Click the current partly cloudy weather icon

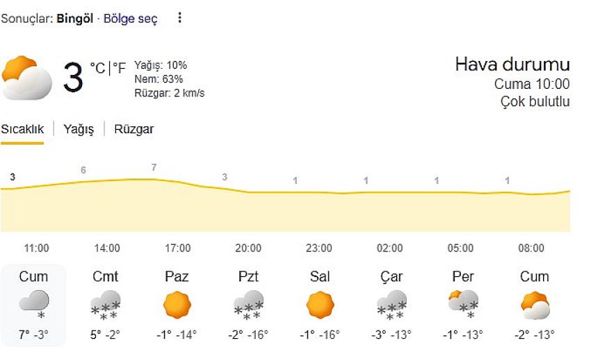(x=26, y=77)
